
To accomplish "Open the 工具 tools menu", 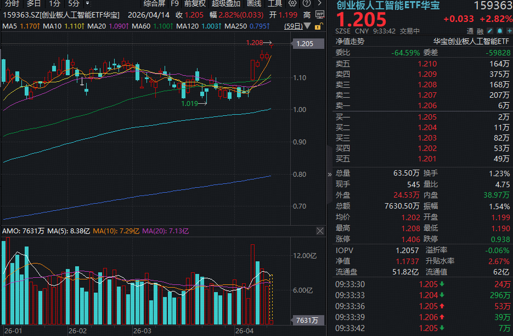I will click(274, 4).
